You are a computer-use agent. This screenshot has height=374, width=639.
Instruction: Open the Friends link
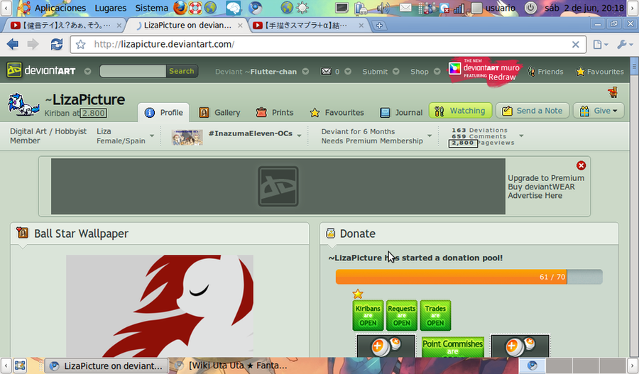point(546,72)
